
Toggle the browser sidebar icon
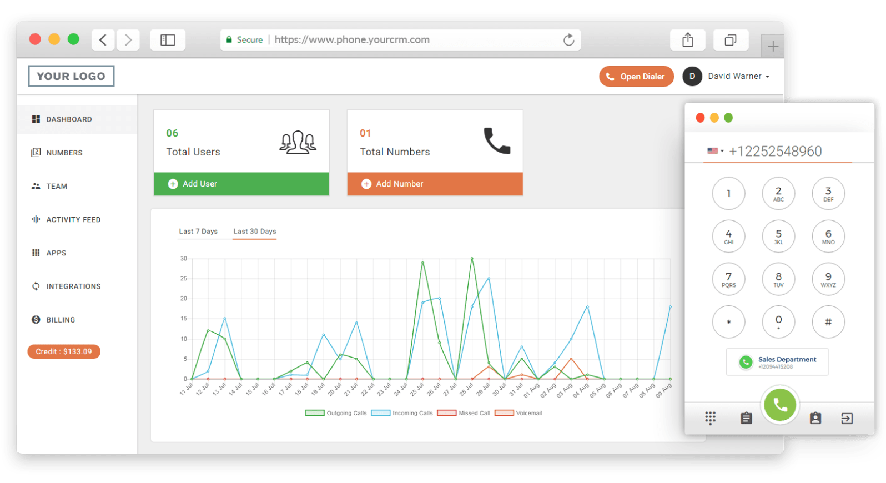[x=168, y=40]
